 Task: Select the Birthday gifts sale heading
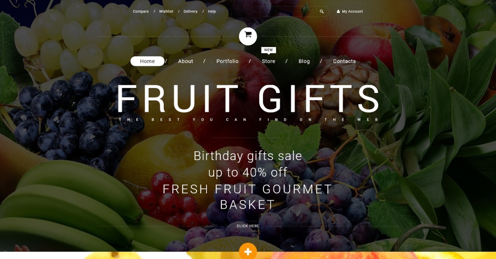248,156
